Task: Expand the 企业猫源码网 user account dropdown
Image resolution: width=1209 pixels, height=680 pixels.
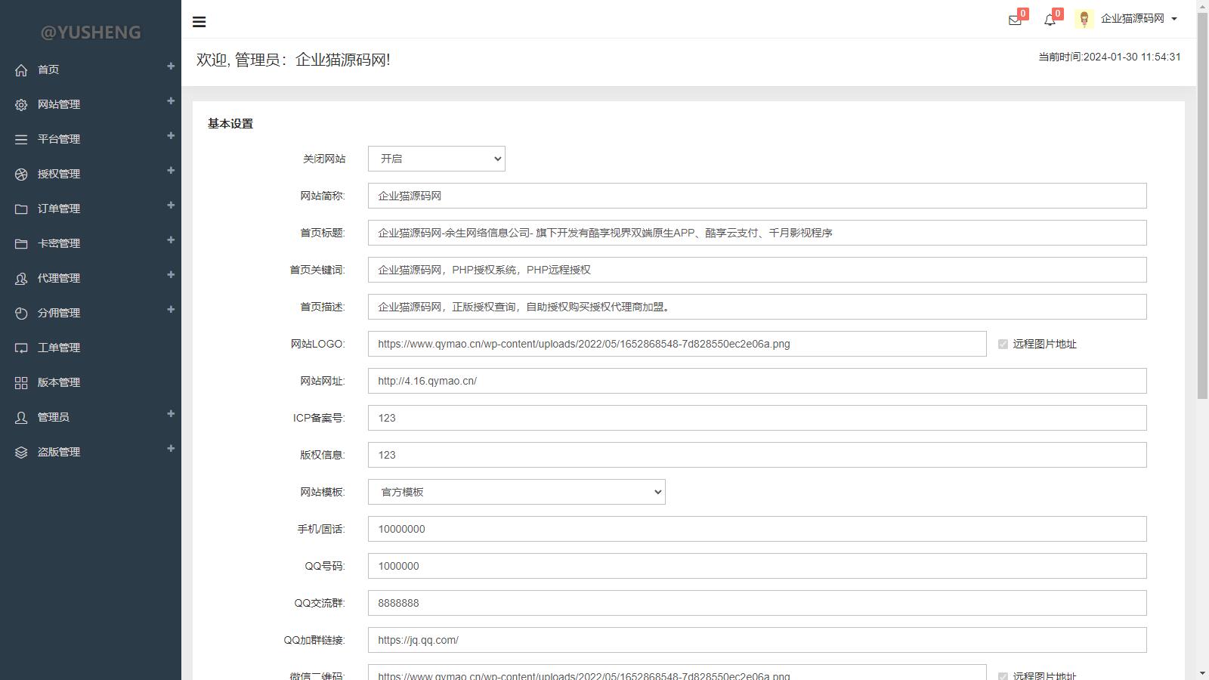Action: coord(1139,19)
